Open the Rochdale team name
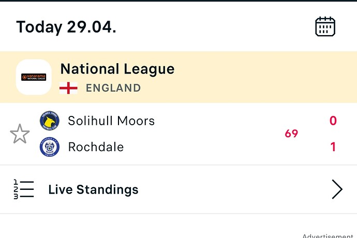 pyautogui.click(x=96, y=147)
